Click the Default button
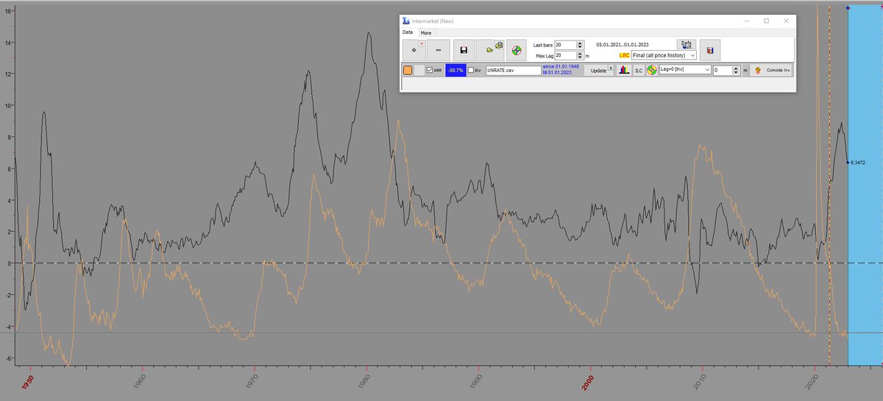The image size is (883, 401). click(x=687, y=45)
